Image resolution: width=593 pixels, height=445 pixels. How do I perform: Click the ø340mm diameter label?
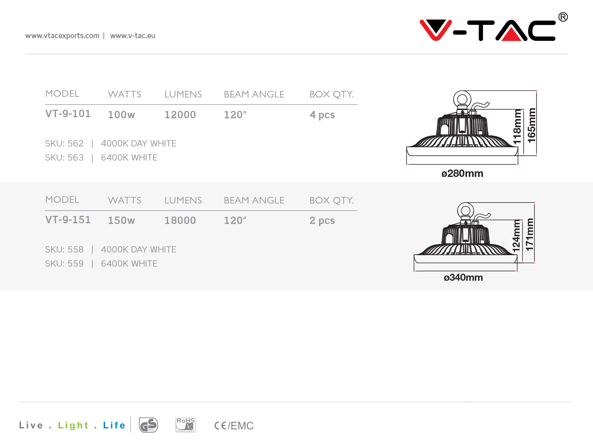[x=463, y=278]
